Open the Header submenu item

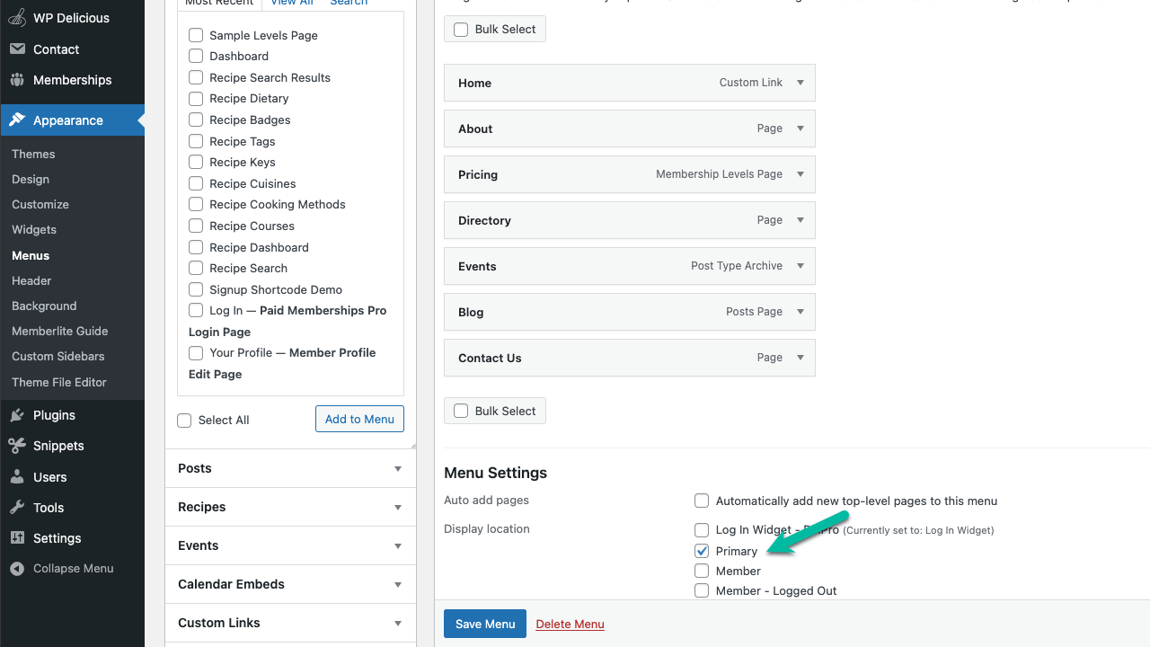pyautogui.click(x=31, y=280)
